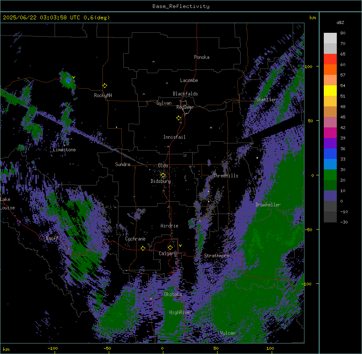Viewport: 362px width, 354px height.
Task: Click the Blackfalds label
Action: click(185, 94)
